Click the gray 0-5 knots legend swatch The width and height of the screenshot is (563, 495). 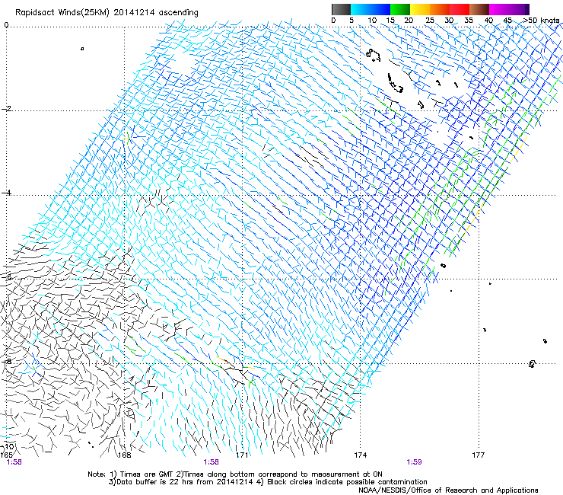pos(341,9)
